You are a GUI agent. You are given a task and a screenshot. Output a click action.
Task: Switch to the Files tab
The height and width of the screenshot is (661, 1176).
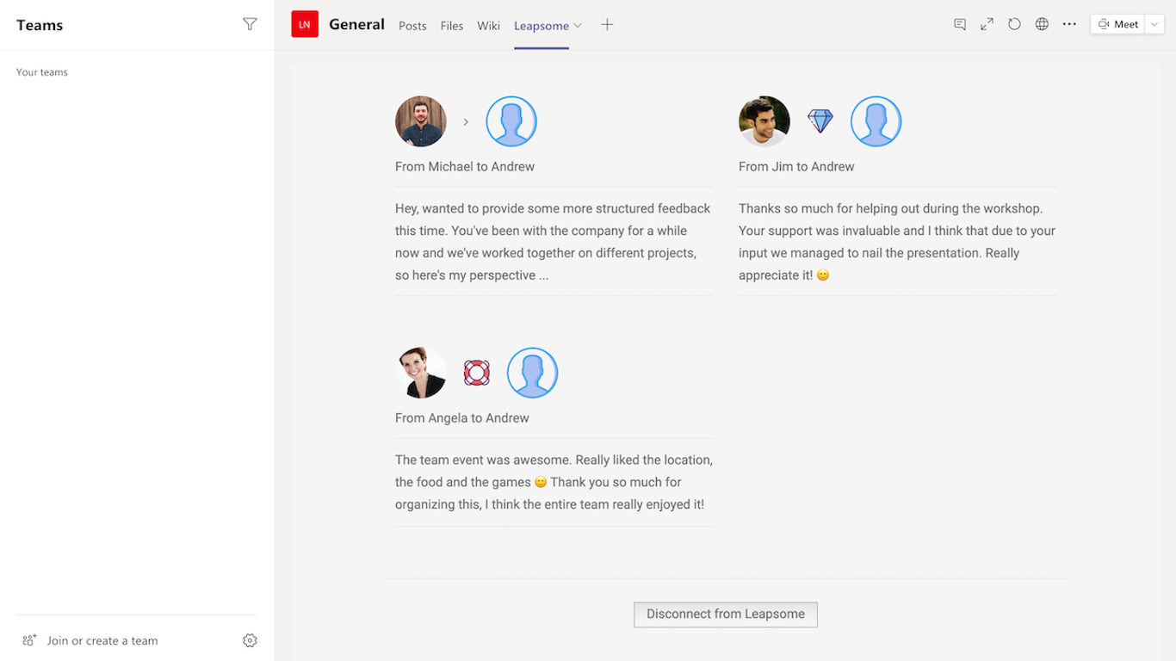452,26
